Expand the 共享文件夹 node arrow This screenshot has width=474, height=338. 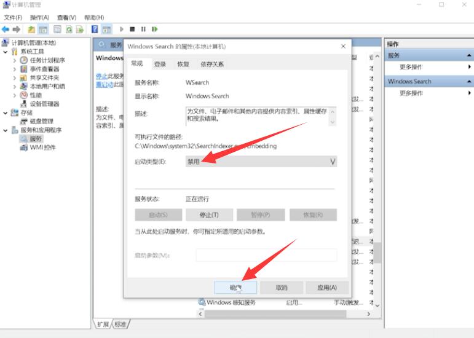15,78
